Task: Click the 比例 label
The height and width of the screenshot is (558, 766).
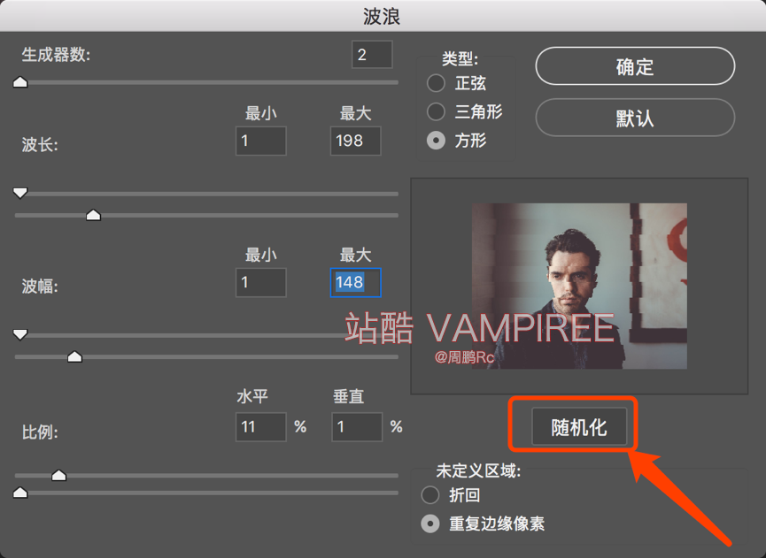Action: pos(40,432)
